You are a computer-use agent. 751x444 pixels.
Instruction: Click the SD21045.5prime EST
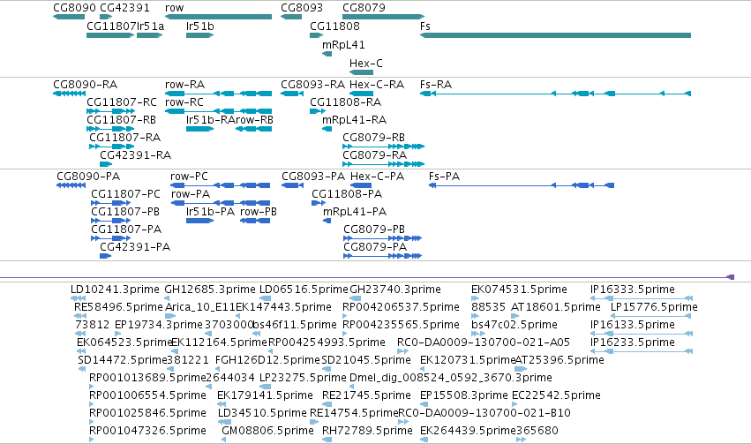click(x=327, y=369)
